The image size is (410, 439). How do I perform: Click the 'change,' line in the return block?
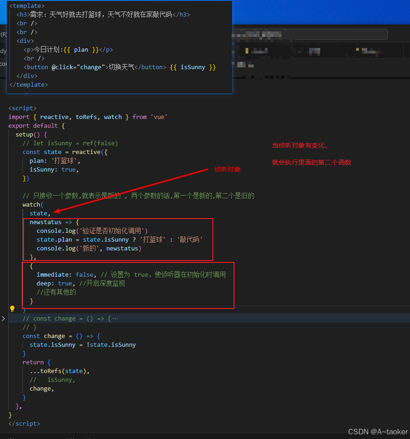pyautogui.click(x=41, y=389)
